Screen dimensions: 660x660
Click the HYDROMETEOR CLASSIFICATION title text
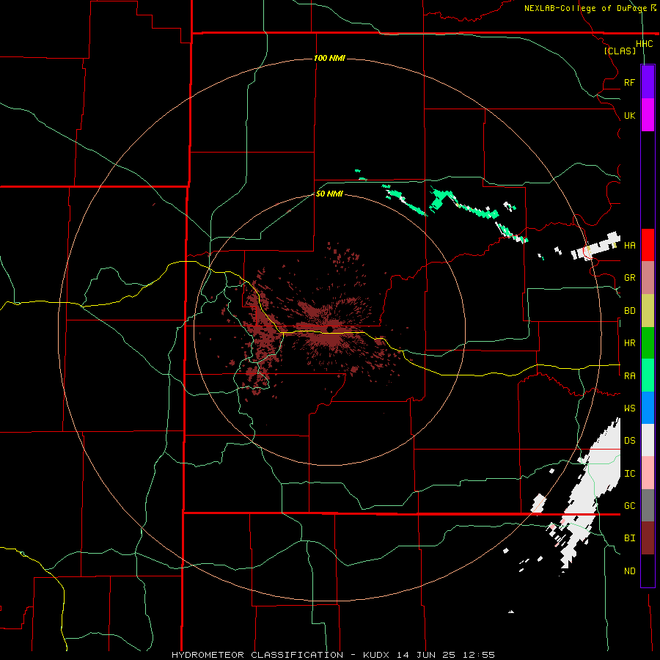point(257,655)
